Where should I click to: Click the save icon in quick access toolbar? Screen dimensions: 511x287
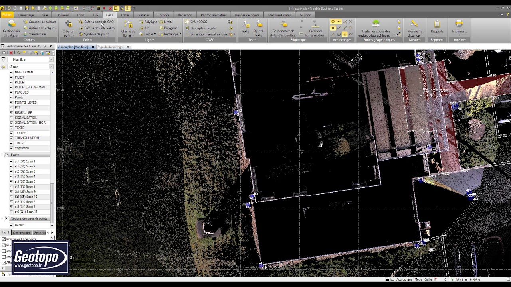click(x=27, y=8)
